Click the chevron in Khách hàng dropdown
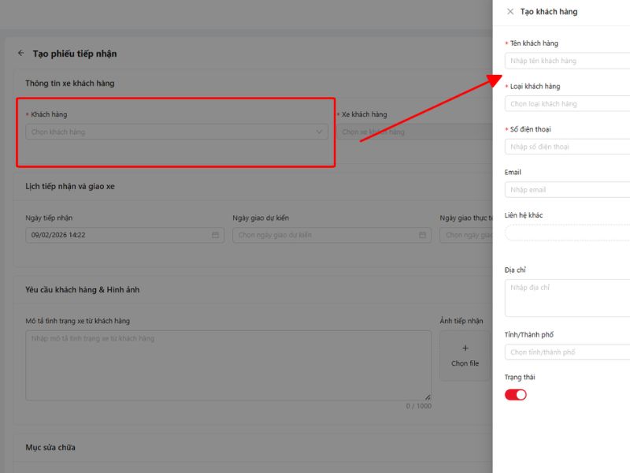 point(319,132)
